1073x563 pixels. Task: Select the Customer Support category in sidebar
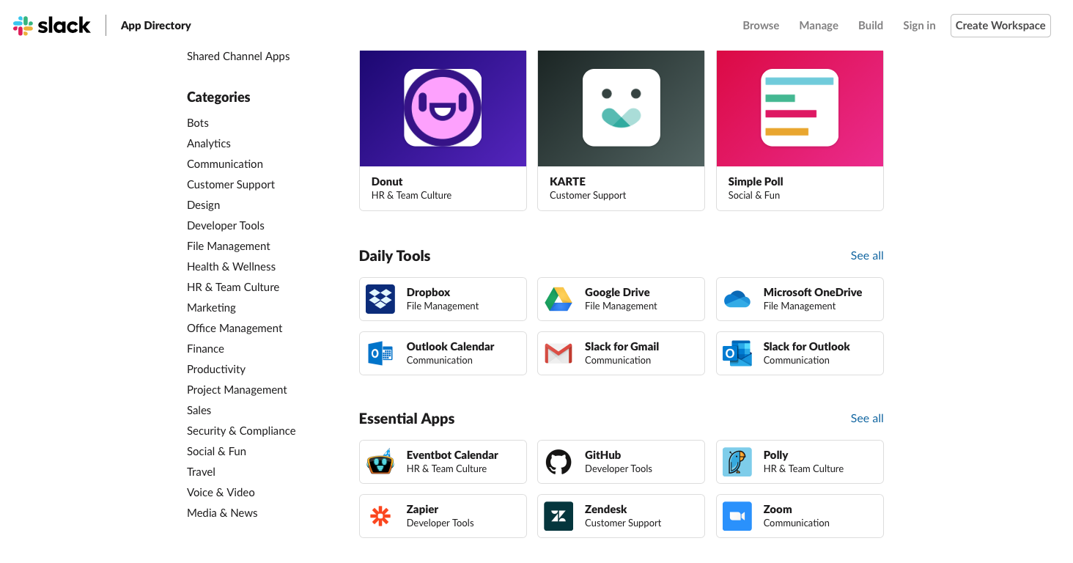tap(231, 185)
